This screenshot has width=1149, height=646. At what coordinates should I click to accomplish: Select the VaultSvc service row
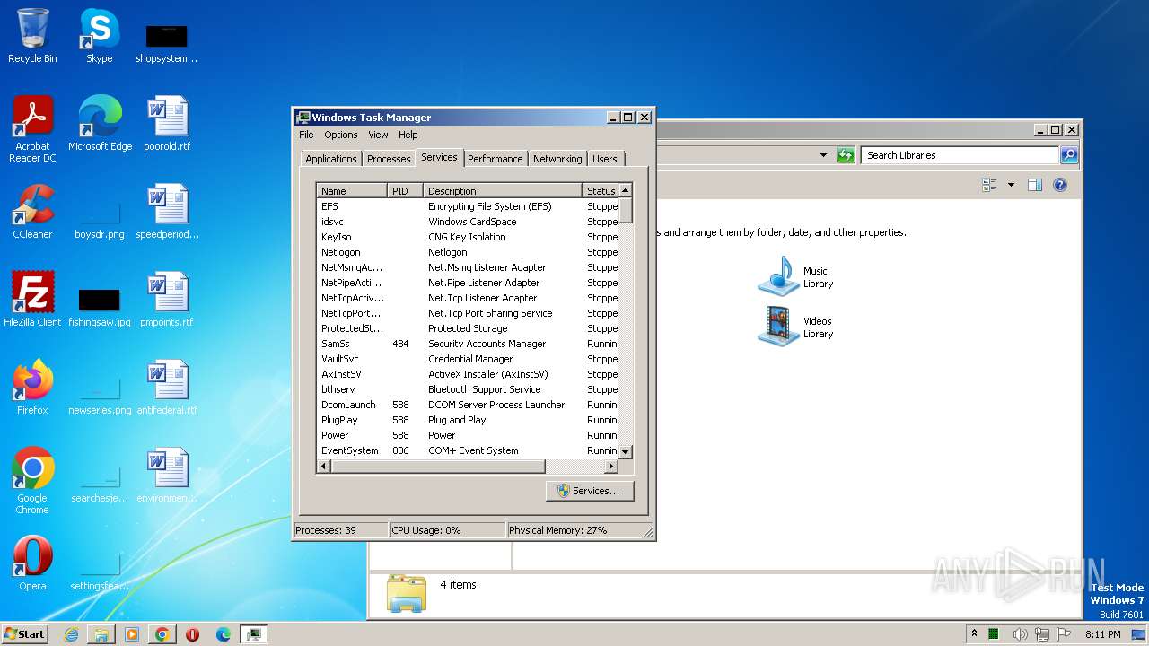click(x=468, y=359)
